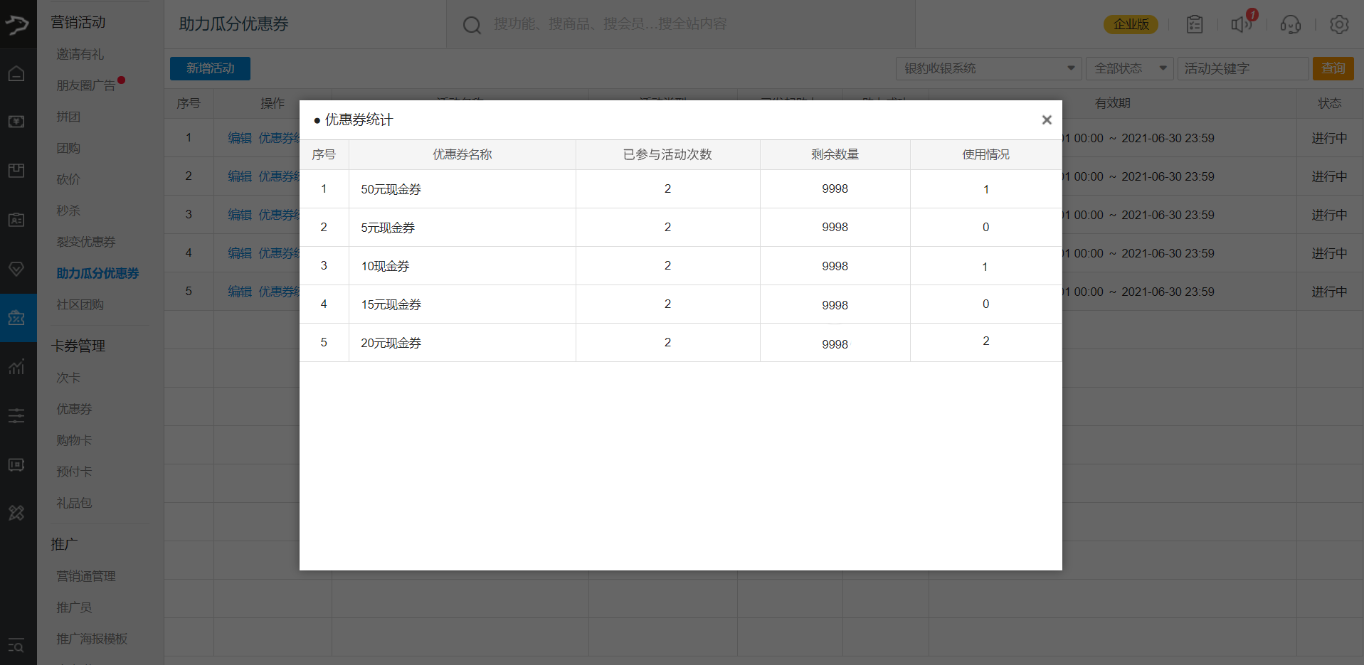Open the 全部状态 status dropdown
The height and width of the screenshot is (665, 1364).
click(1129, 68)
